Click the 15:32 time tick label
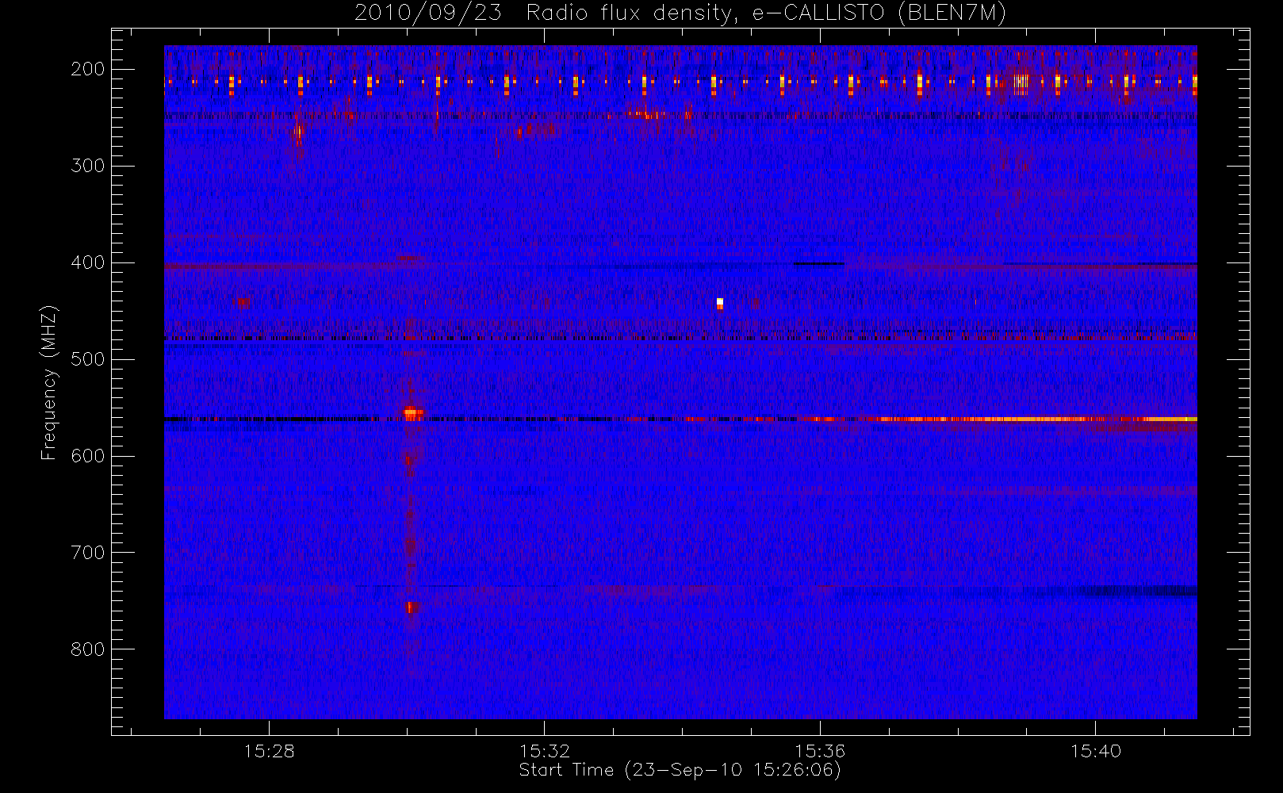 545,751
